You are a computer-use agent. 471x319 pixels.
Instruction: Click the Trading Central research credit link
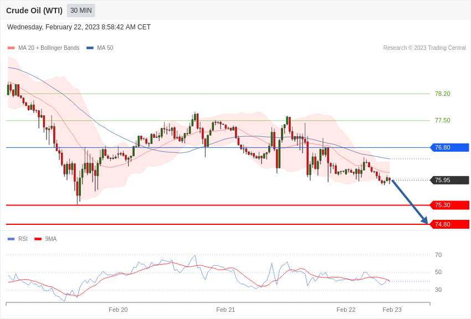point(424,48)
